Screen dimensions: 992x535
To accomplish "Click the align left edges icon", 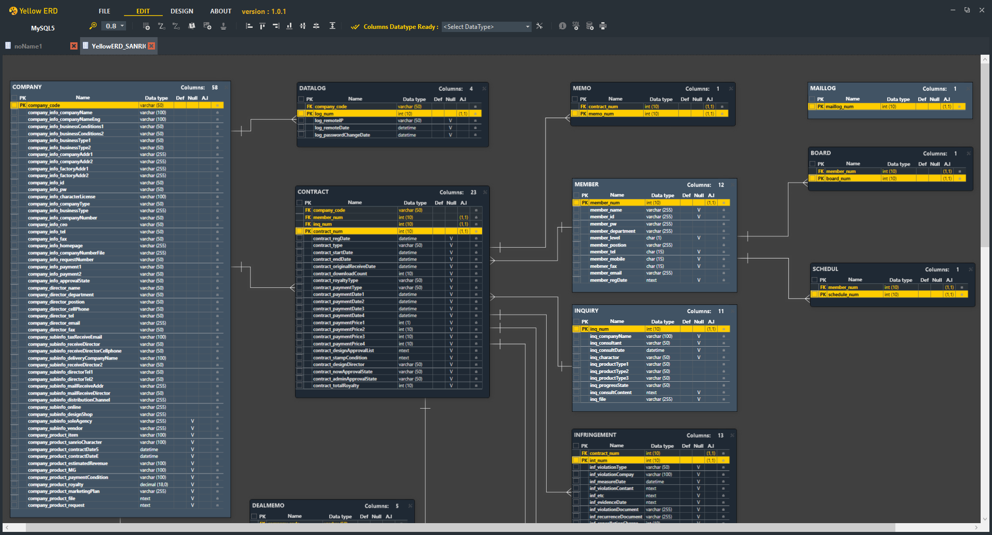I will (x=249, y=26).
